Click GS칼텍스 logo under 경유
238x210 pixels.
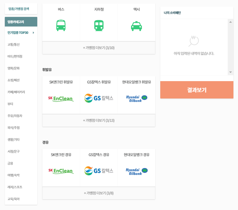99,171
